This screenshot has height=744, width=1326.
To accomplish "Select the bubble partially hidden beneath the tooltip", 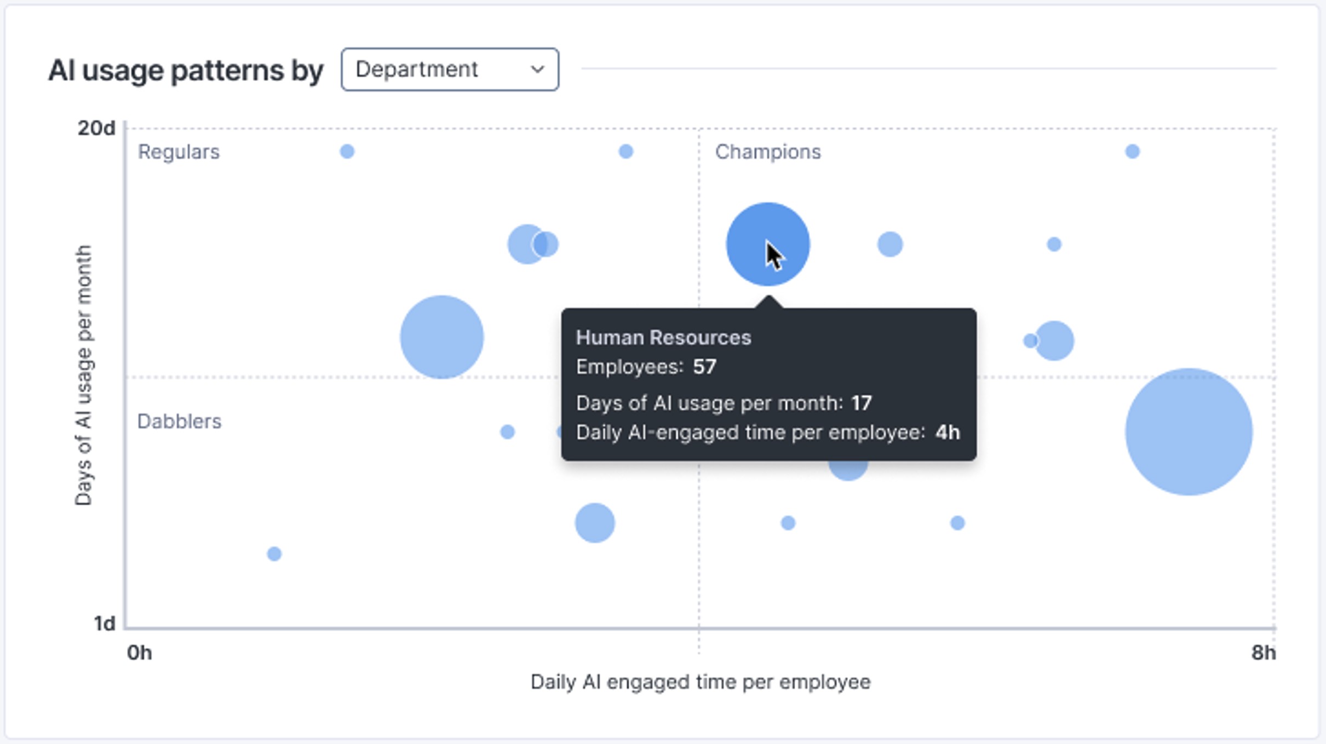I will [x=848, y=470].
